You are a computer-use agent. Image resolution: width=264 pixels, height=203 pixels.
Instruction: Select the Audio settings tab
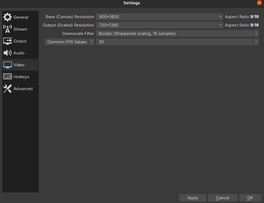[20, 53]
